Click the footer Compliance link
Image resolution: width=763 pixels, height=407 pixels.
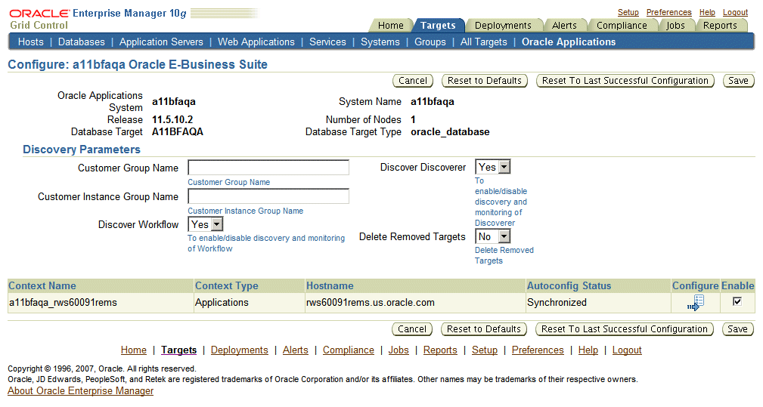[349, 350]
